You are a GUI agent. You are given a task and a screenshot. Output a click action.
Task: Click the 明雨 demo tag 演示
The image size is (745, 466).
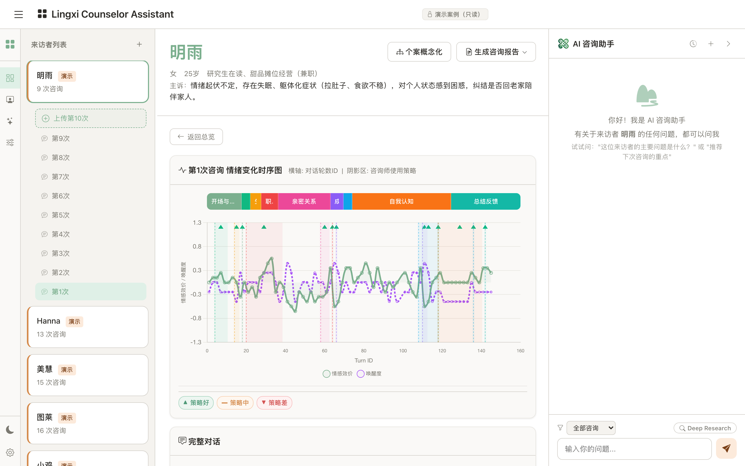[67, 76]
